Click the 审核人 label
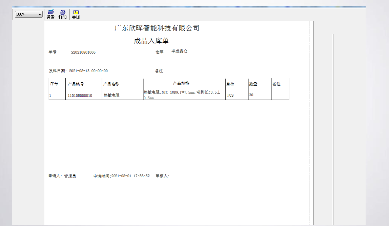The width and height of the screenshot is (389, 226). [163, 176]
